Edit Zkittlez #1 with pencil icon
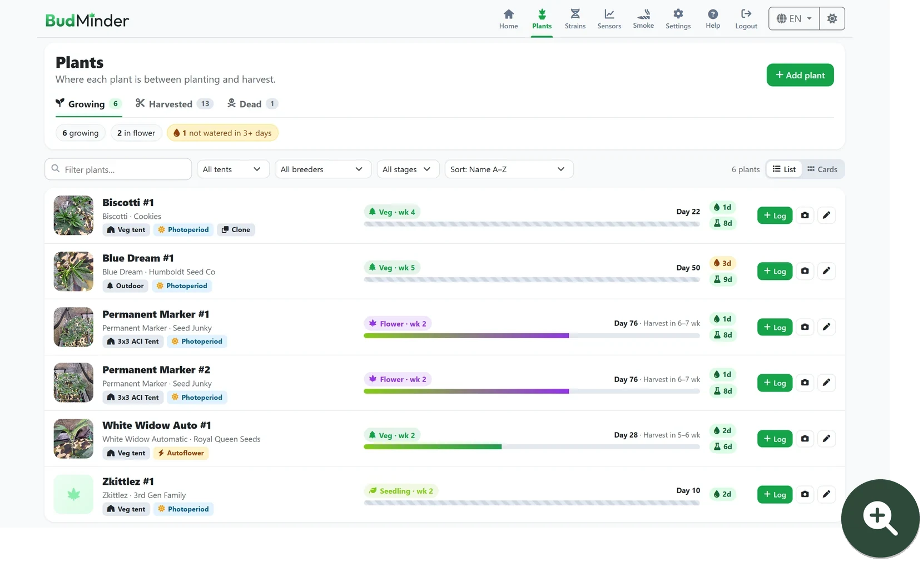Viewport: 923px width, 562px height. pos(826,494)
